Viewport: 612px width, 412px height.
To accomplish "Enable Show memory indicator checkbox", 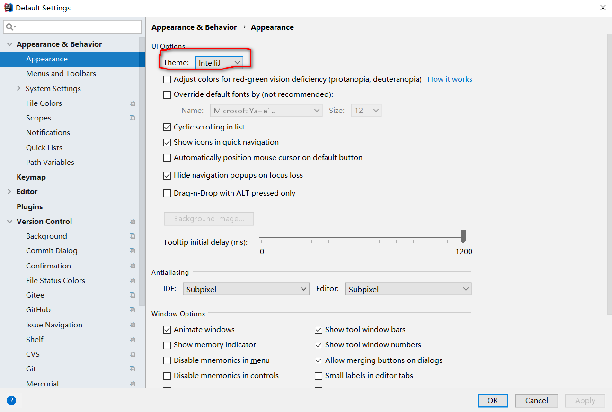I will click(x=167, y=345).
